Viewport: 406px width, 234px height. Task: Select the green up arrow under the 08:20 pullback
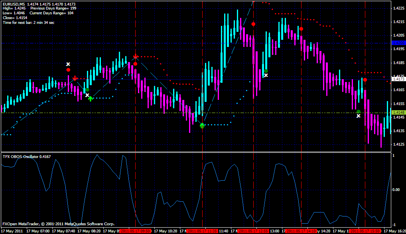[x=90, y=98]
